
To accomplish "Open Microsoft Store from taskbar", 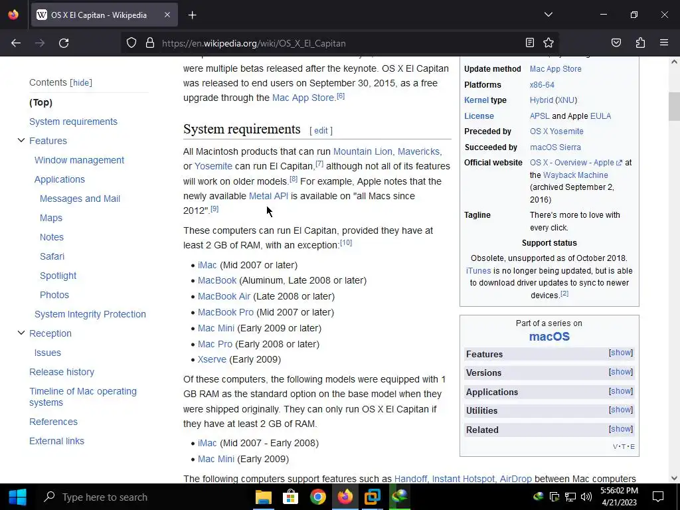I will click(291, 497).
